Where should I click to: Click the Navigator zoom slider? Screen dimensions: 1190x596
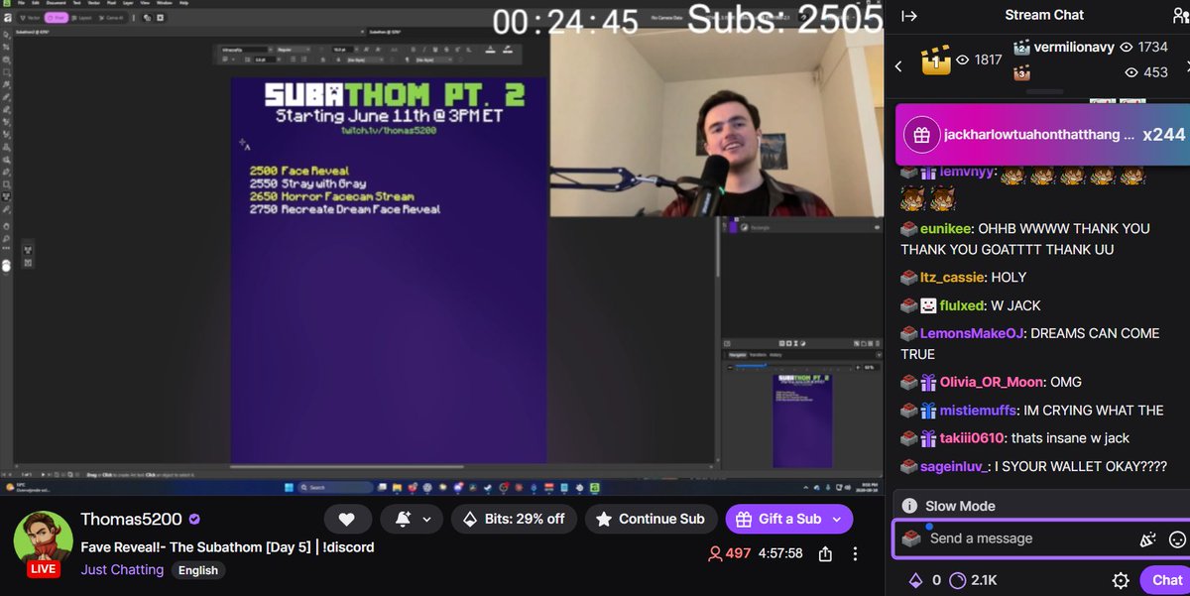tap(791, 366)
